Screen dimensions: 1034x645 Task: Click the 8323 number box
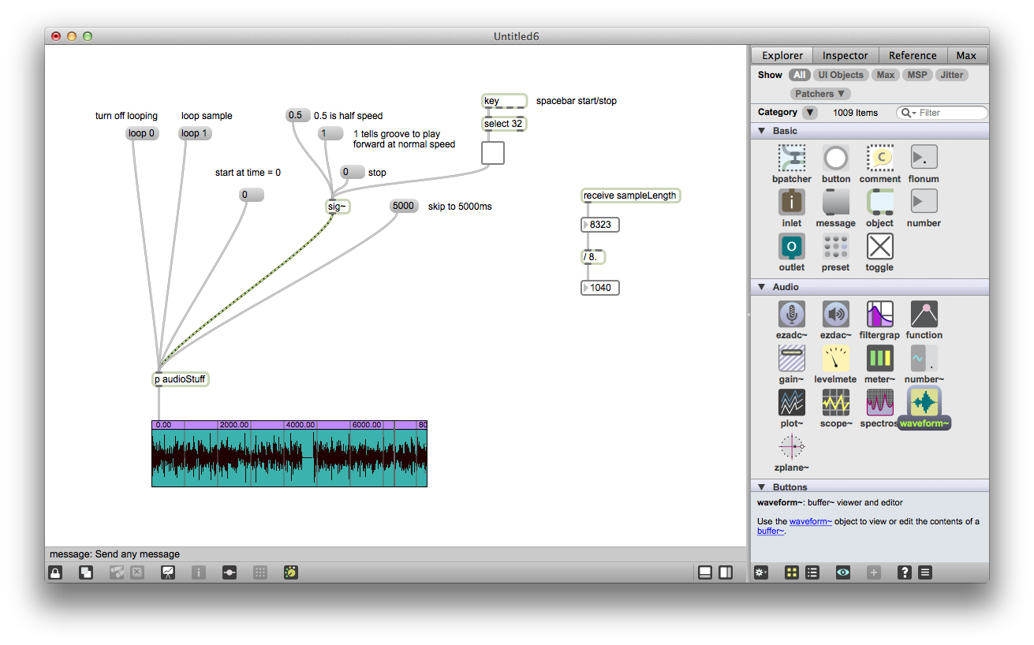(599, 225)
